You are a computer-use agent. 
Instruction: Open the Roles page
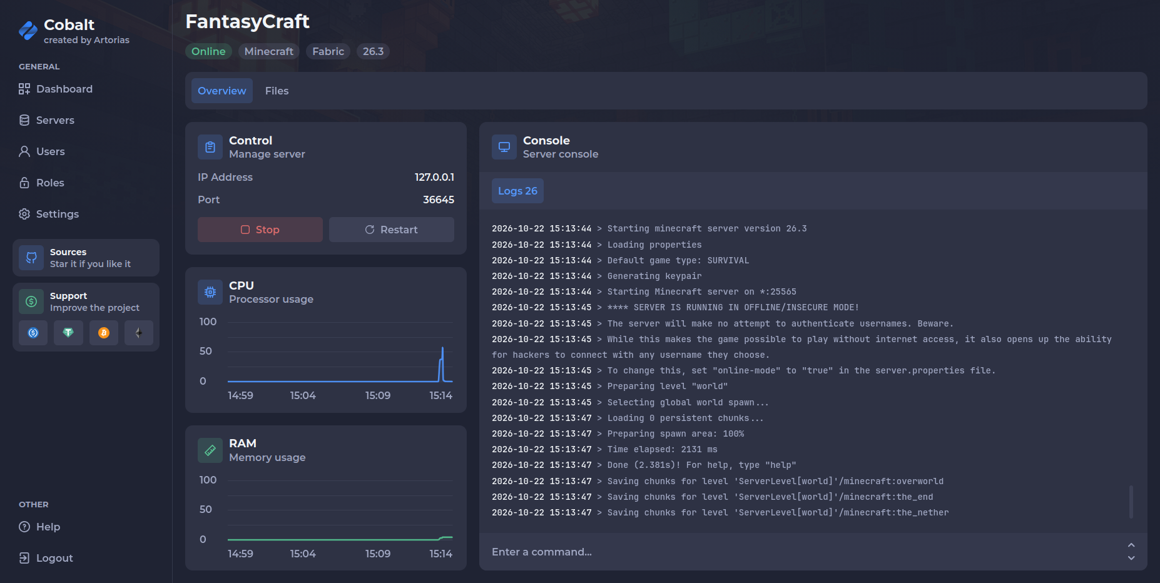(x=41, y=183)
